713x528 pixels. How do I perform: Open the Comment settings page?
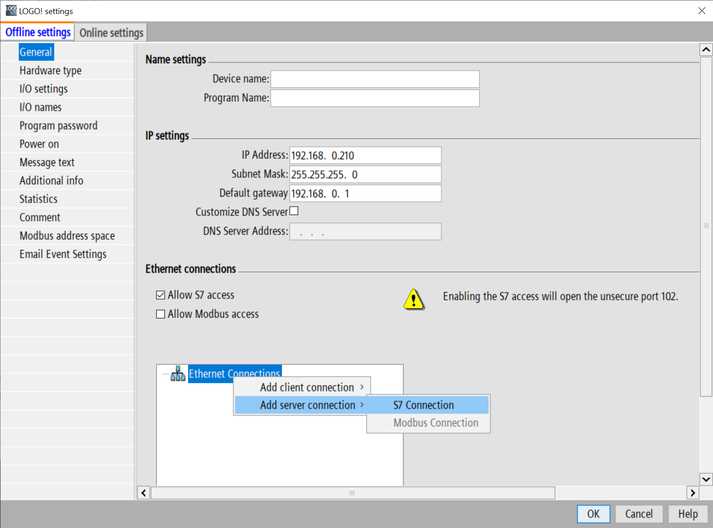[40, 218]
